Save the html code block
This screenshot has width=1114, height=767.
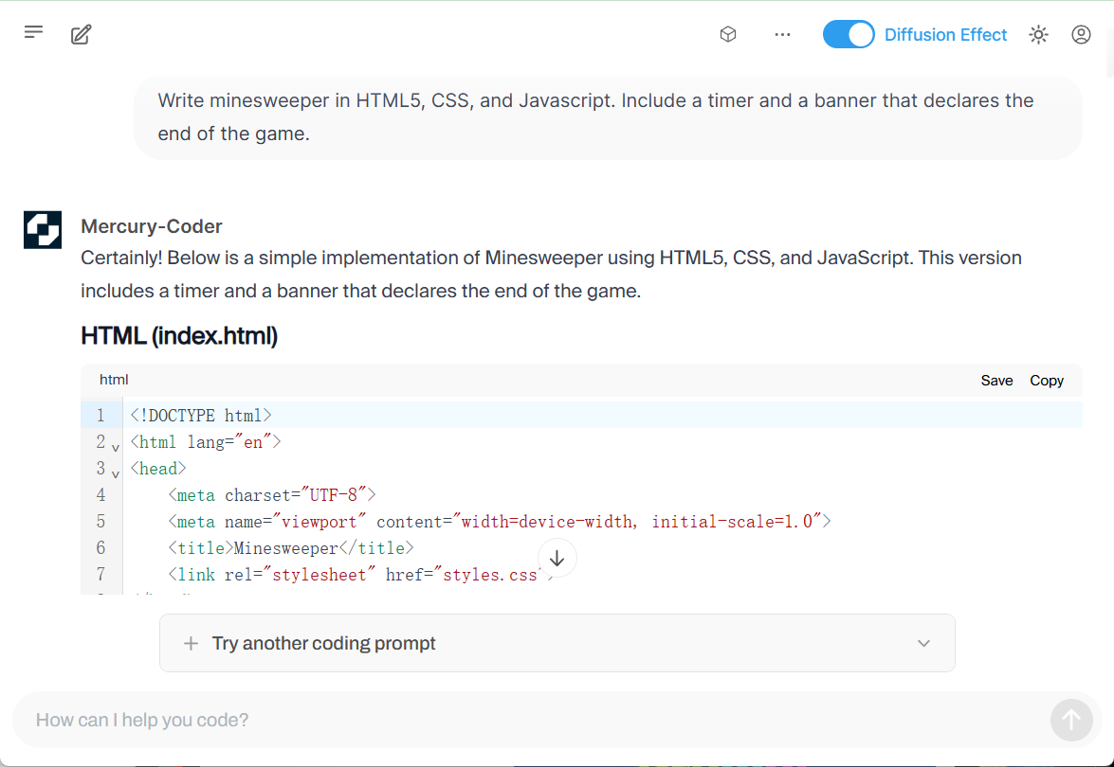(996, 381)
